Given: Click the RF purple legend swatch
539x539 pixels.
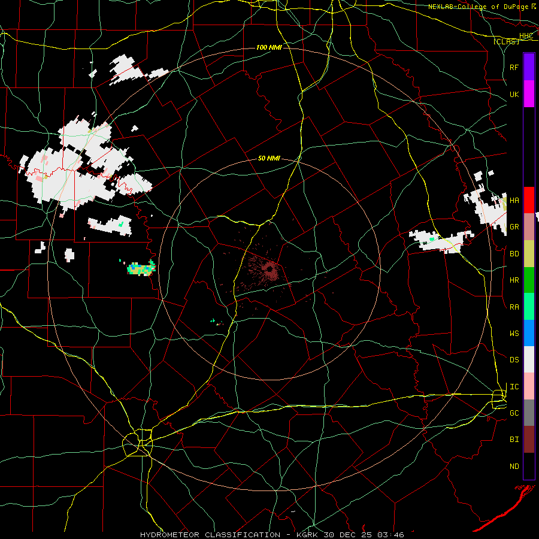Looking at the screenshot, I should (x=529, y=67).
